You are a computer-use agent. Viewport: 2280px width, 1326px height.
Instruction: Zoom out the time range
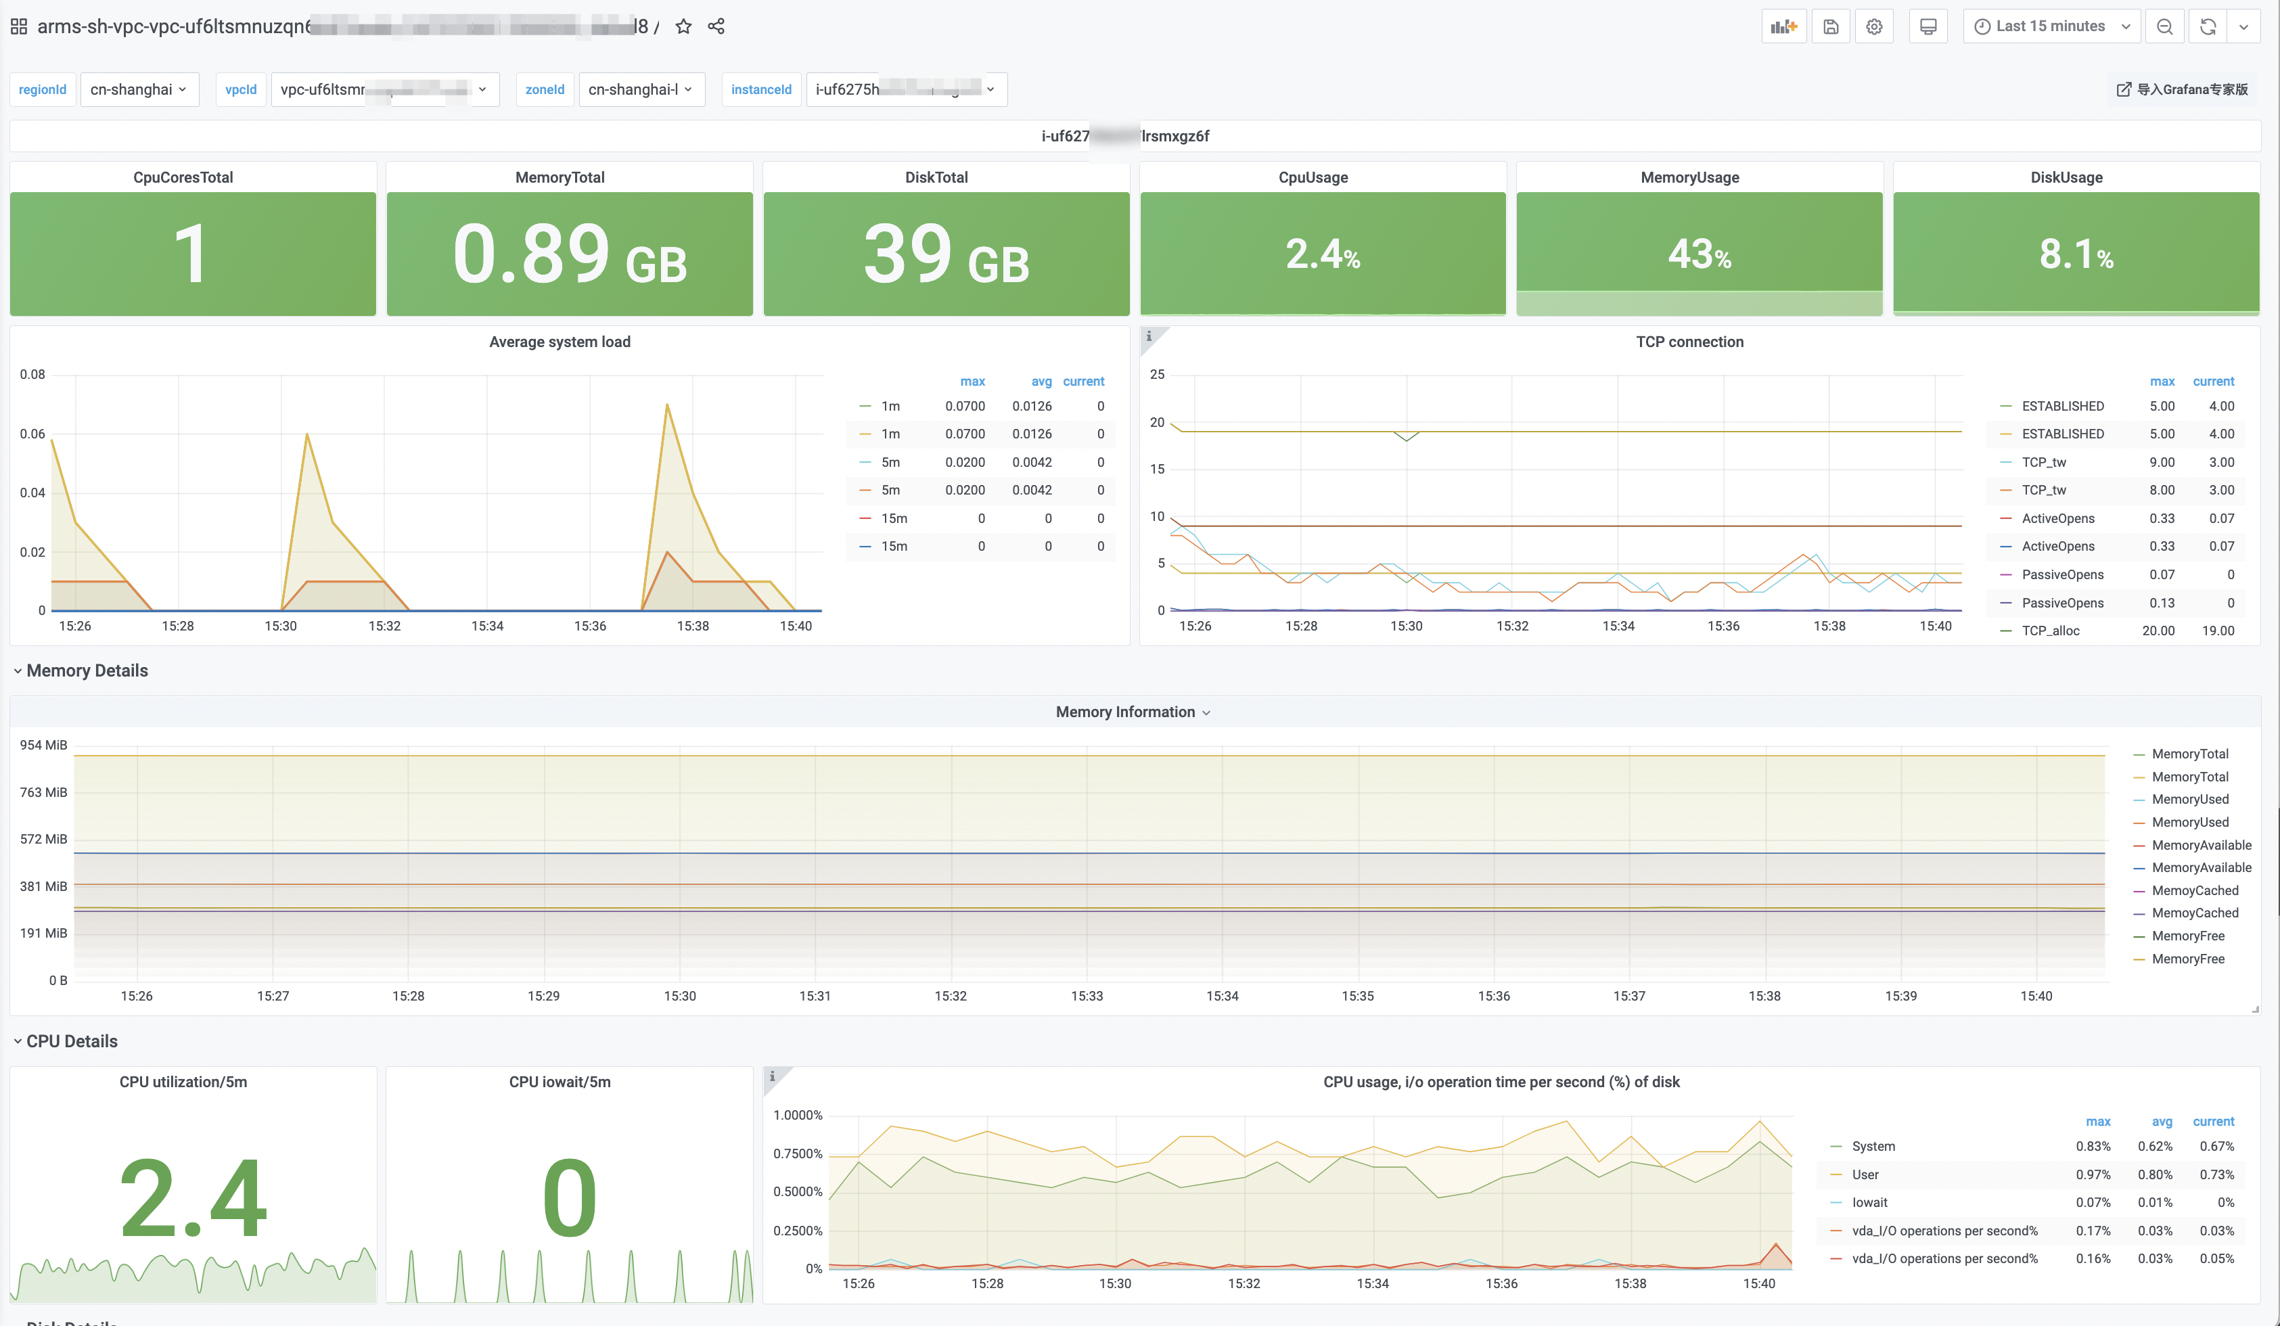tap(2164, 26)
